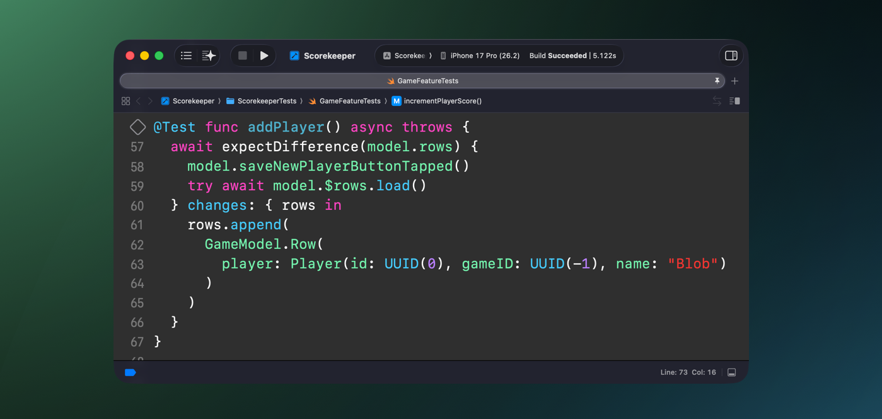Open the coding assistant sparkle icon
The height and width of the screenshot is (419, 882).
[209, 56]
